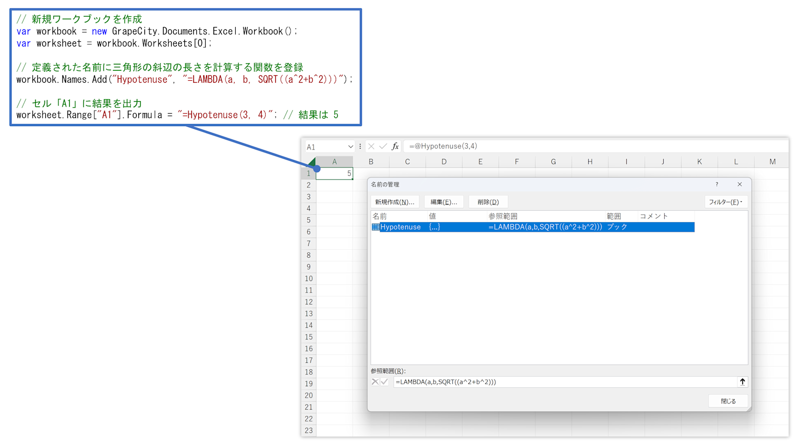Select row 23 header
The height and width of the screenshot is (446, 799).
[309, 431]
